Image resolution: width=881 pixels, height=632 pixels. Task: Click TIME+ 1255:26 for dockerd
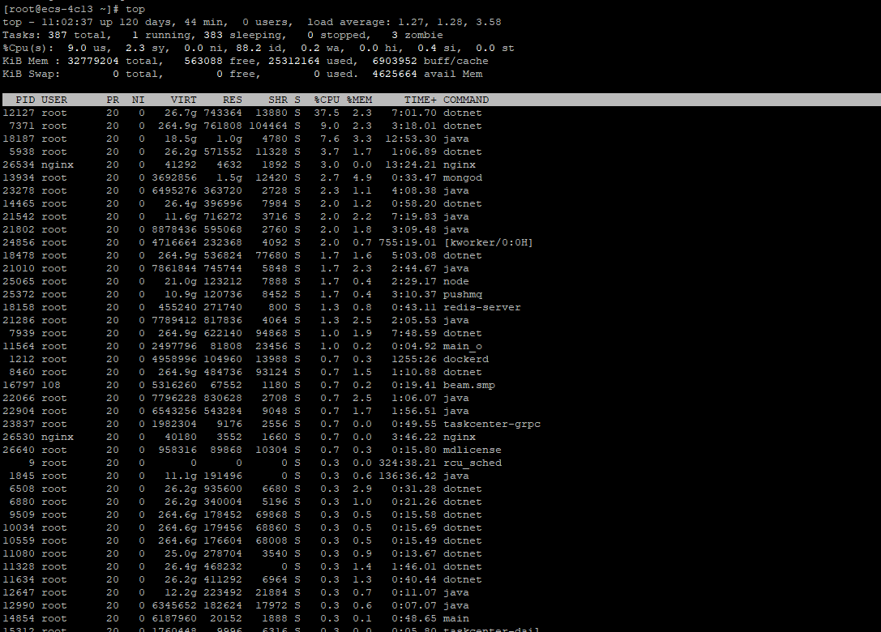[x=414, y=359]
